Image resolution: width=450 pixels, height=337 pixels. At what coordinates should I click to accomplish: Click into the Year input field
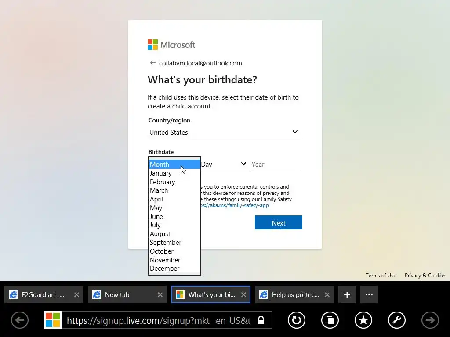coord(276,165)
